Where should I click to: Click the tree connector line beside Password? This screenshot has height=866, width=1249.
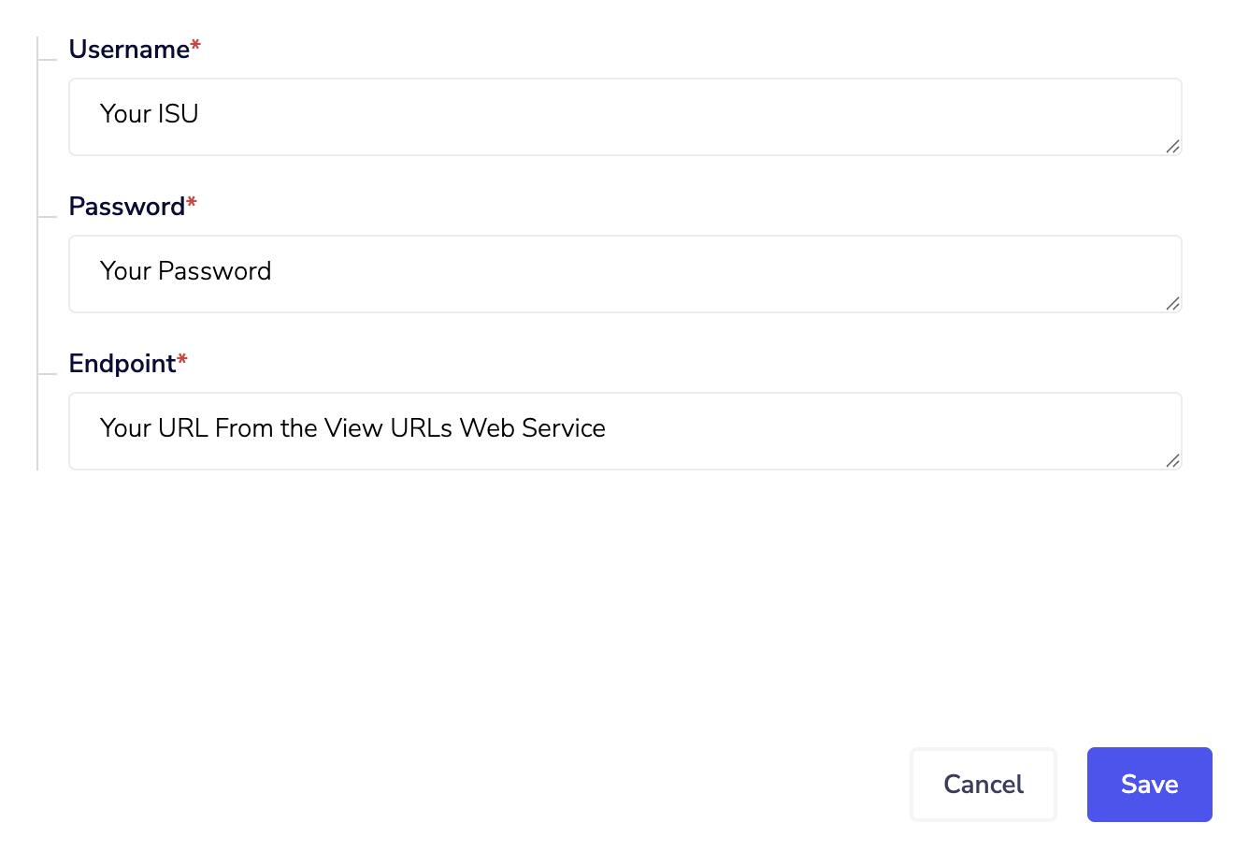(47, 216)
